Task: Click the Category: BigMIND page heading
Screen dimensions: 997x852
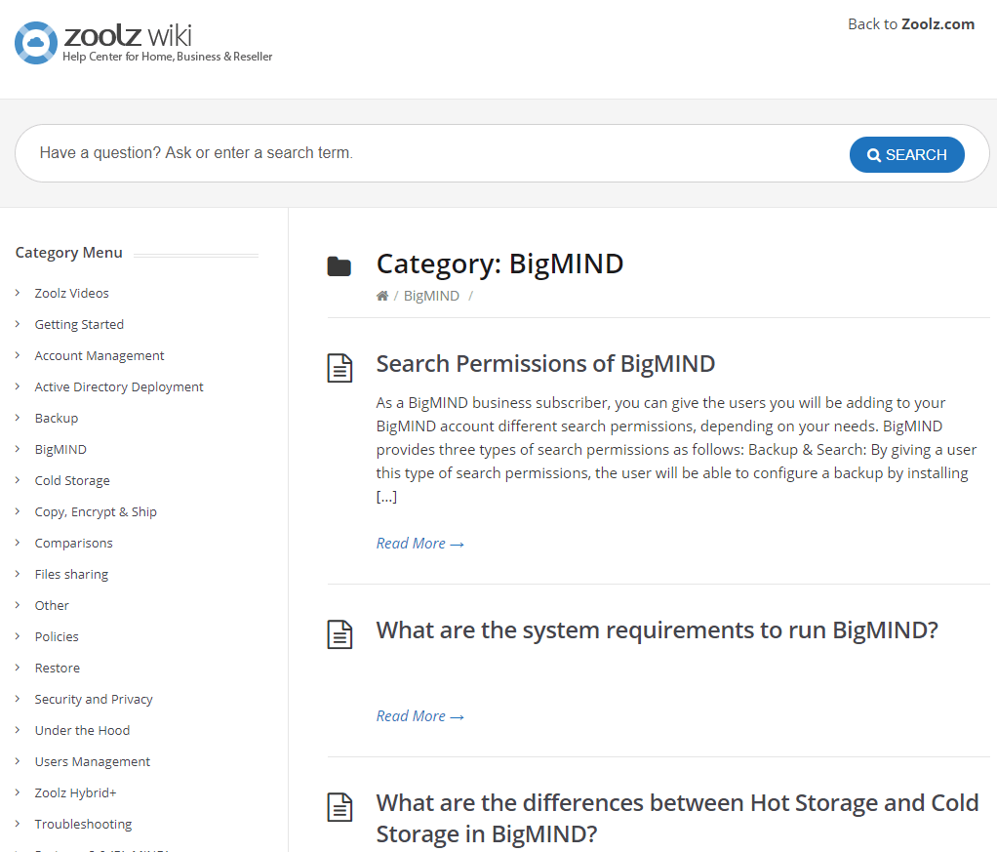Action: click(x=499, y=264)
